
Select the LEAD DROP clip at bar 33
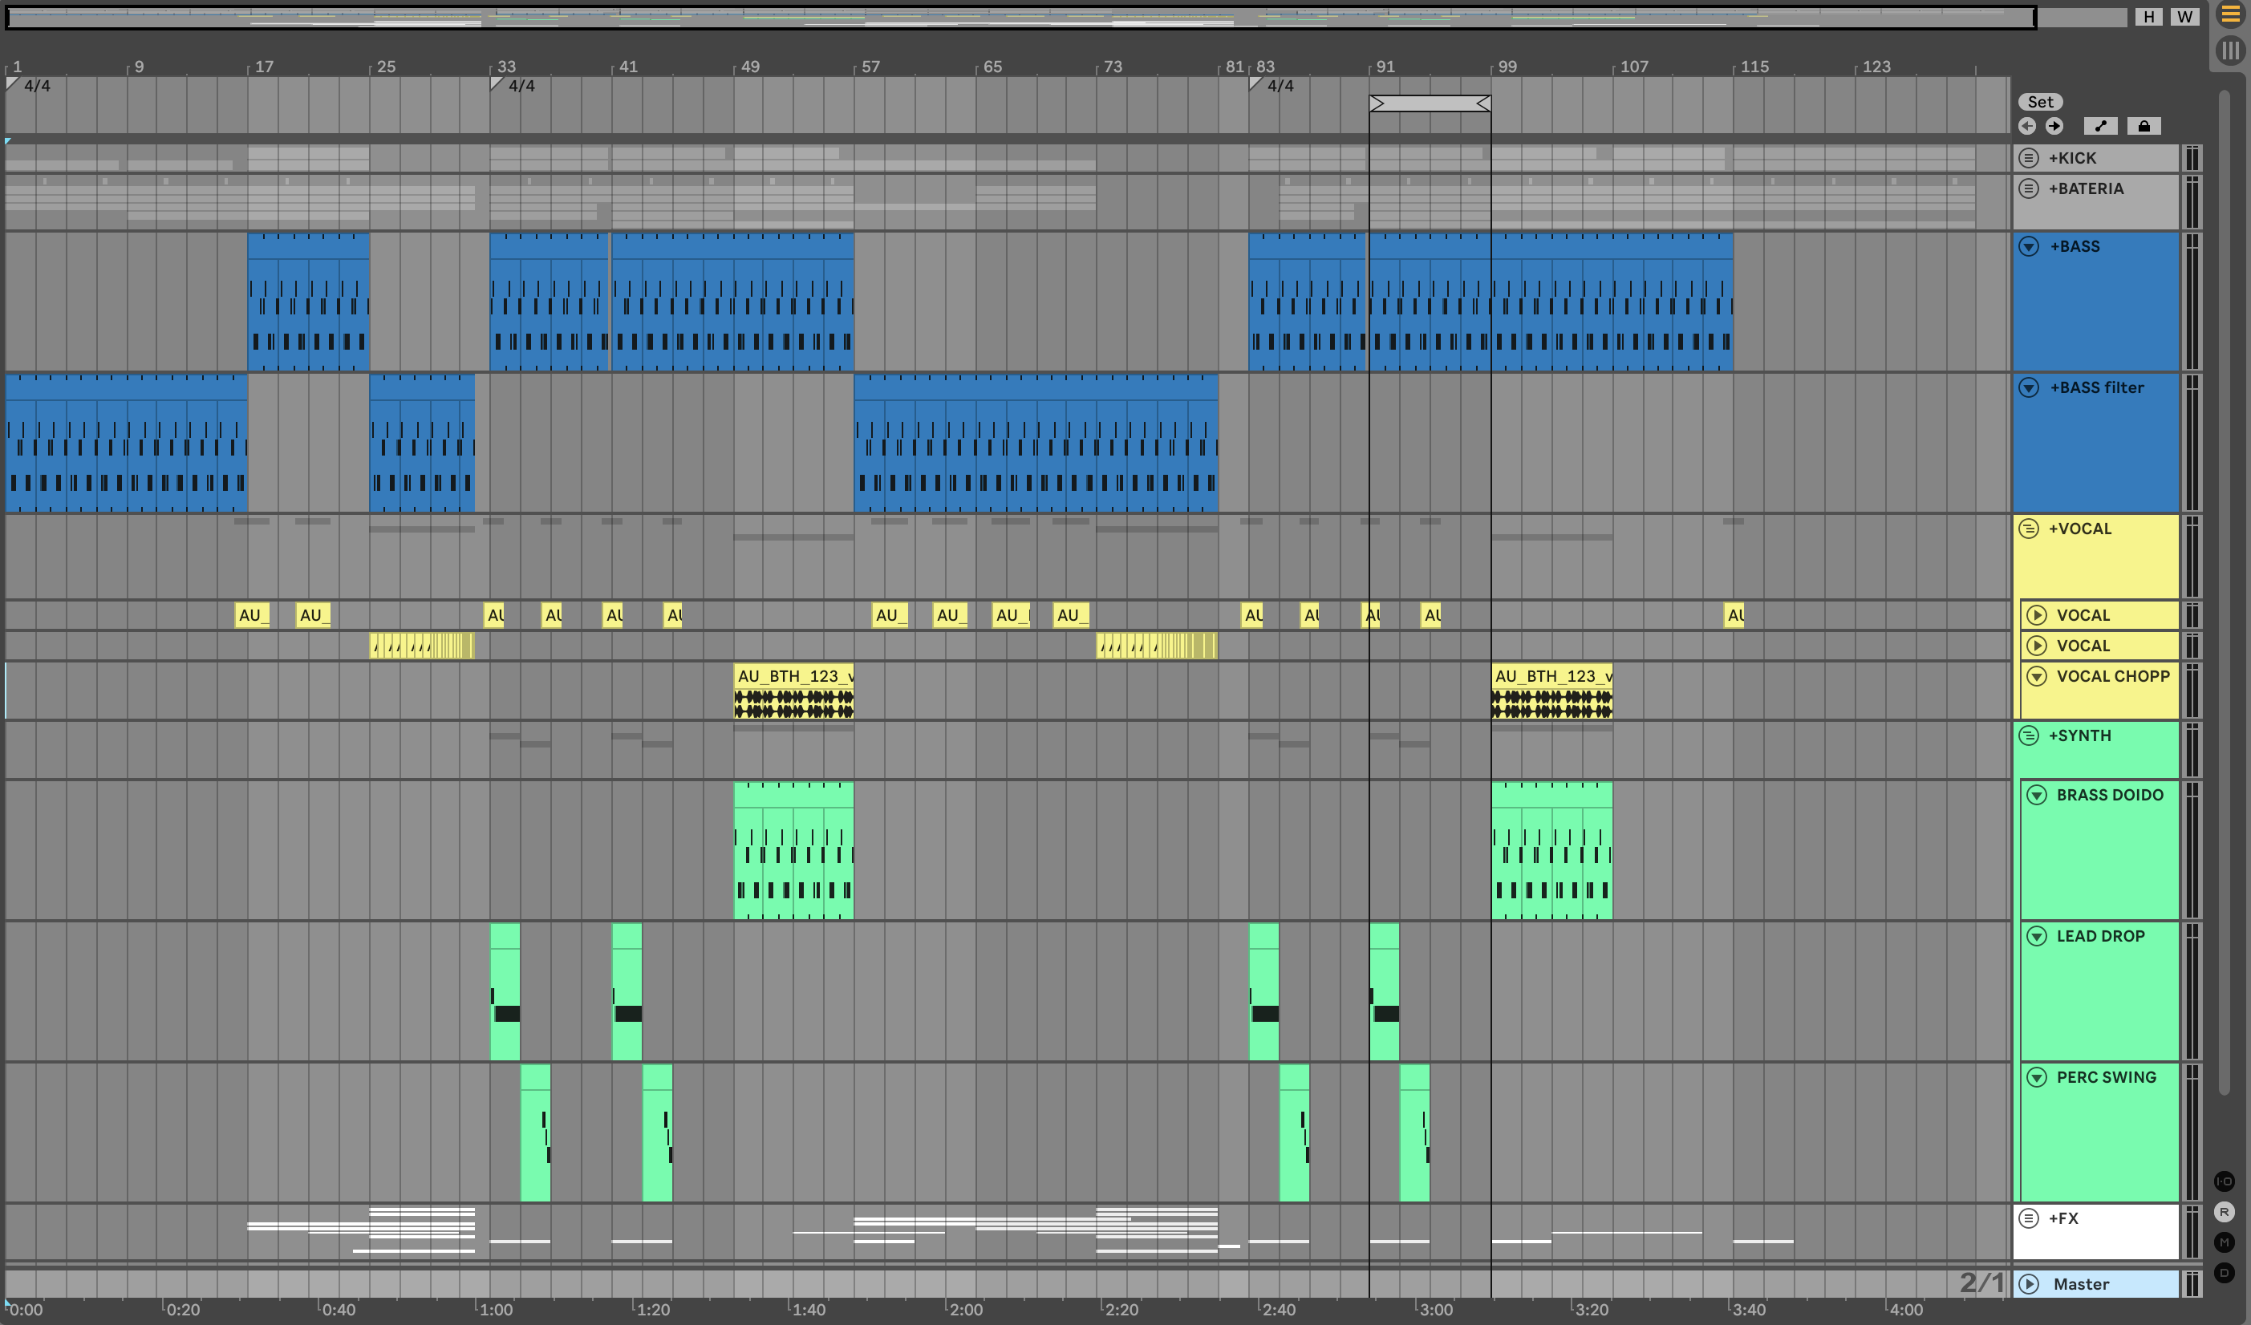[505, 991]
